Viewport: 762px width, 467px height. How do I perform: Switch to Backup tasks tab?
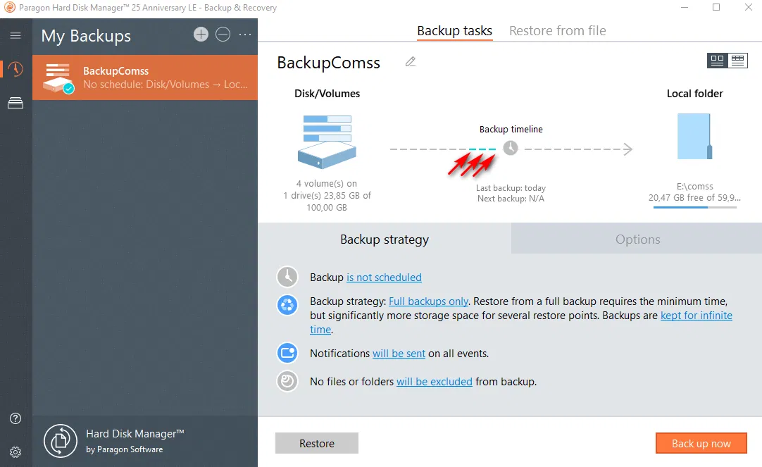[455, 30]
